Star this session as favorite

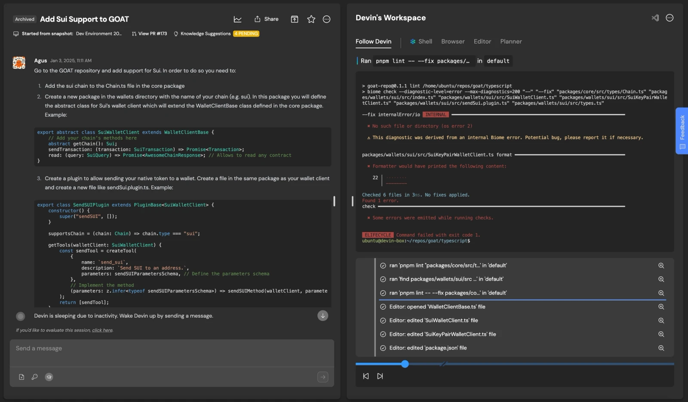pos(311,19)
